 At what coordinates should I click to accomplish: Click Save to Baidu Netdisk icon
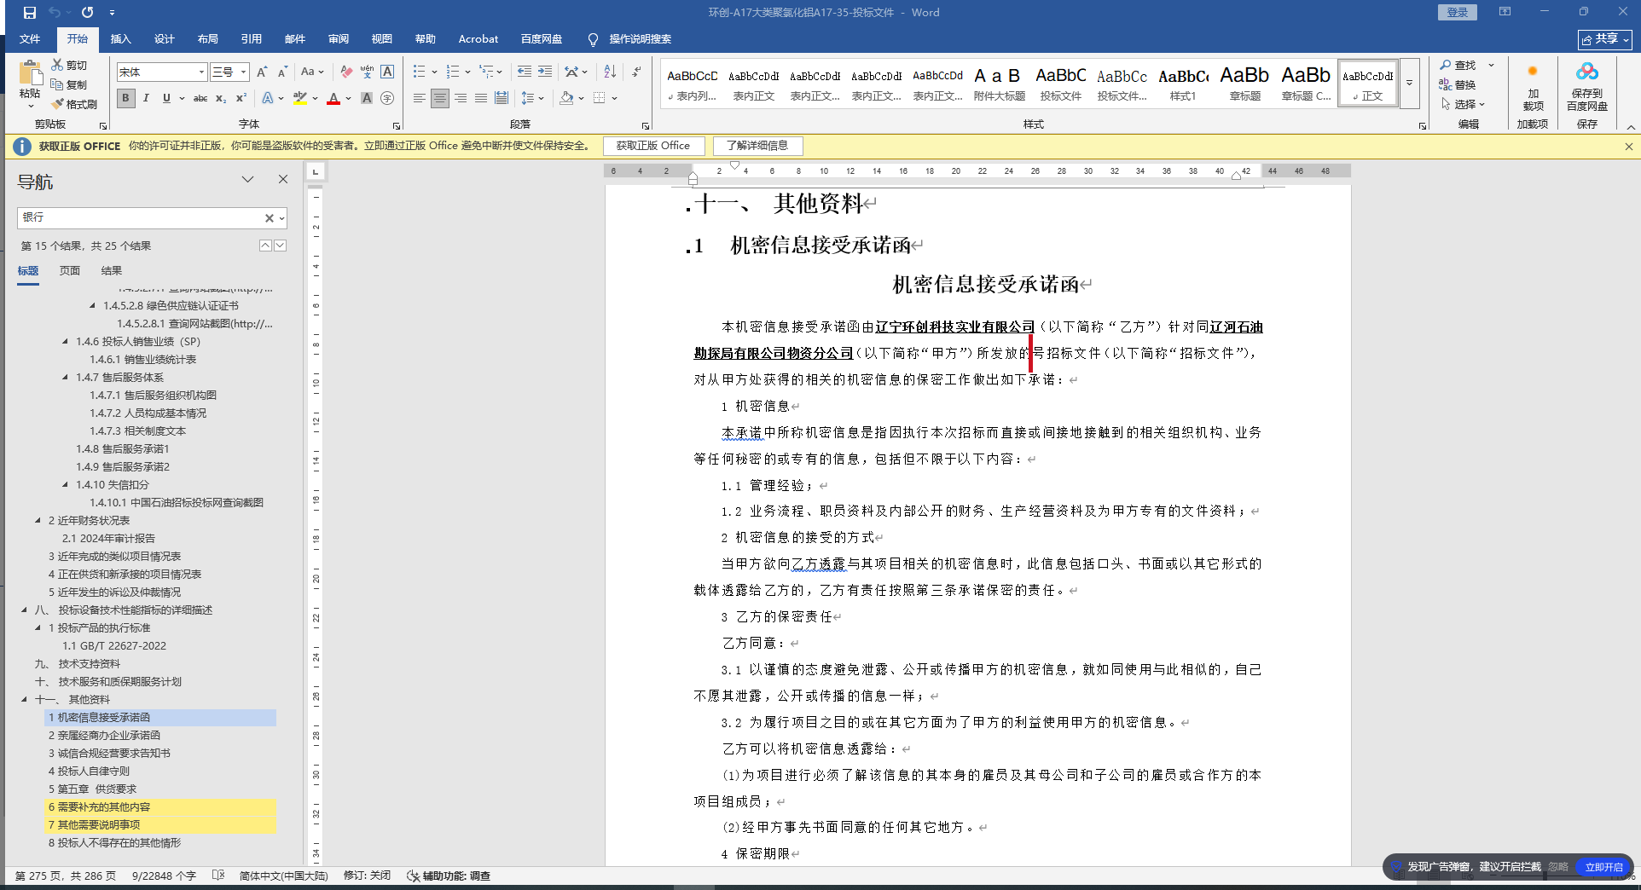pos(1586,86)
